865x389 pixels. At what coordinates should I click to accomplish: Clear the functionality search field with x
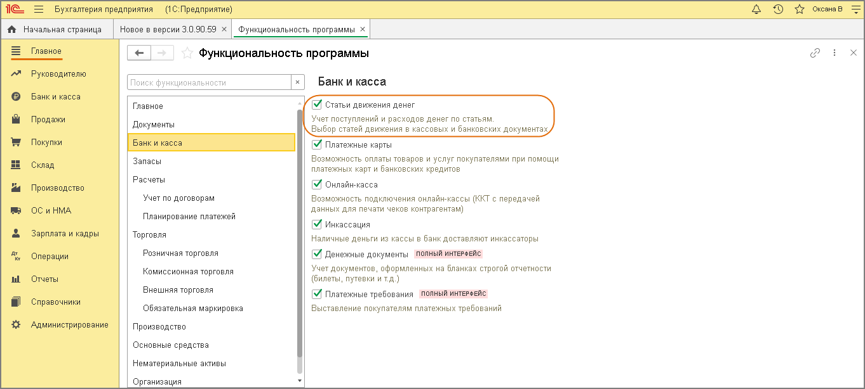click(x=298, y=82)
